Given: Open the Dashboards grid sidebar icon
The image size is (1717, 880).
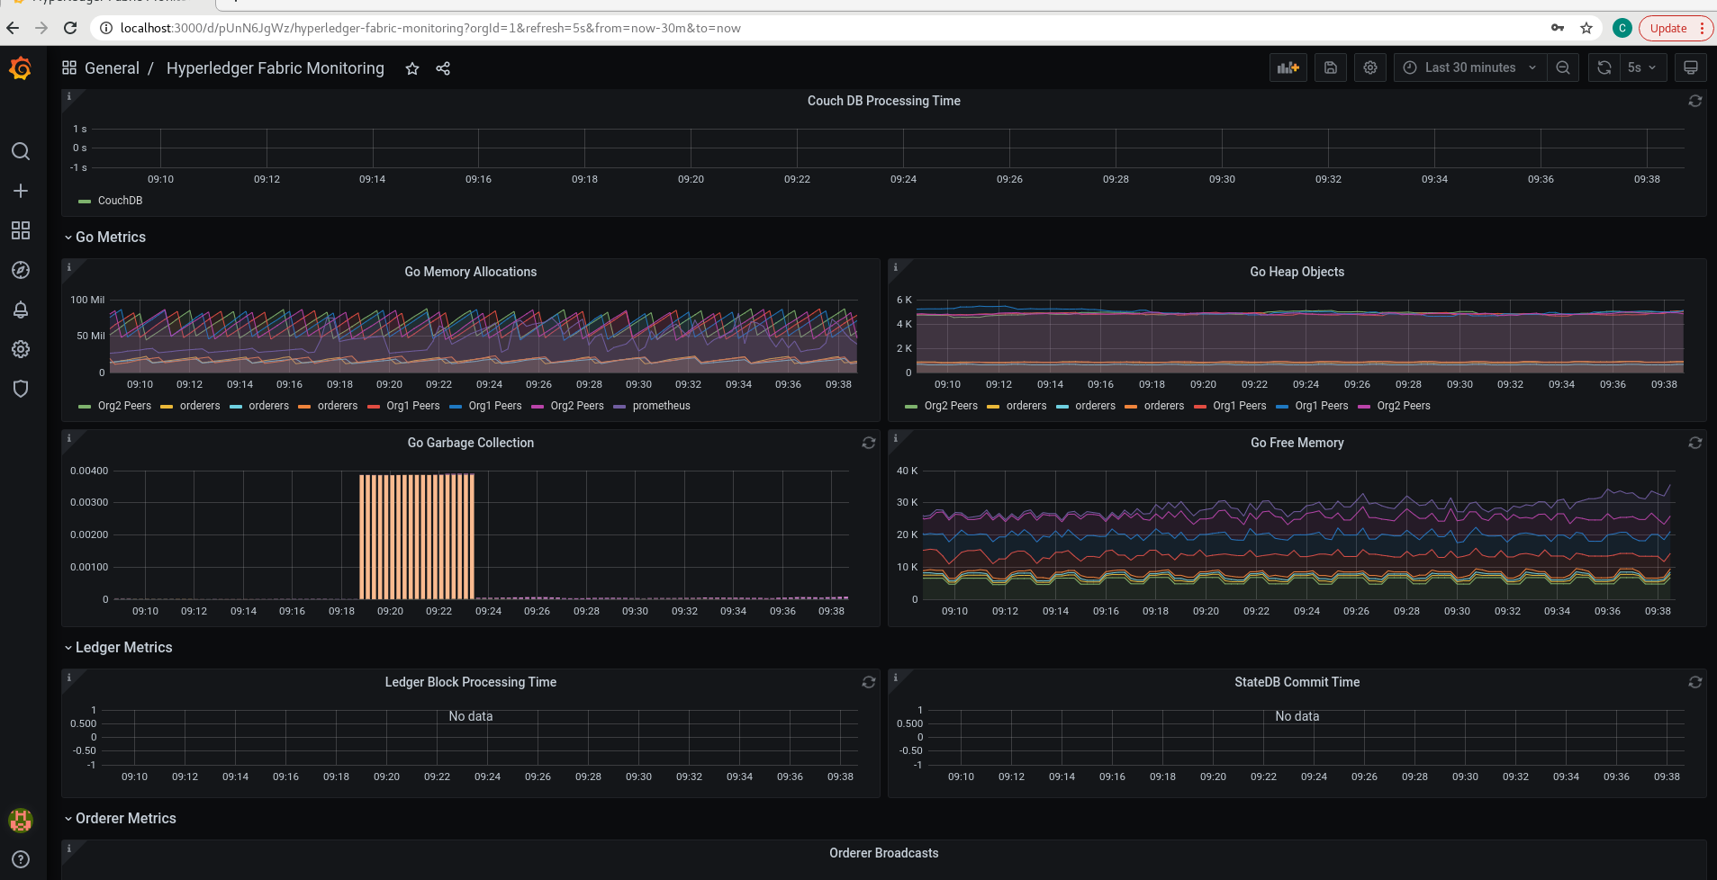Looking at the screenshot, I should pyautogui.click(x=21, y=230).
